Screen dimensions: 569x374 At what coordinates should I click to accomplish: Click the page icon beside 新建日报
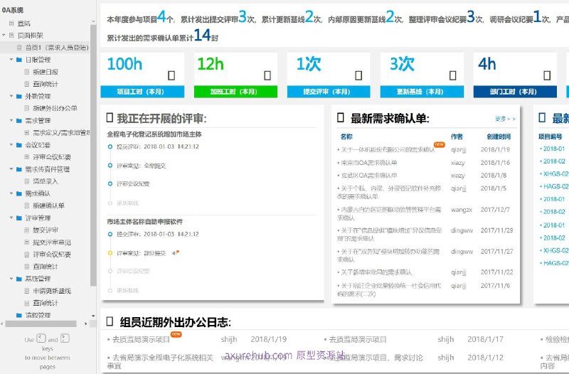(27, 72)
